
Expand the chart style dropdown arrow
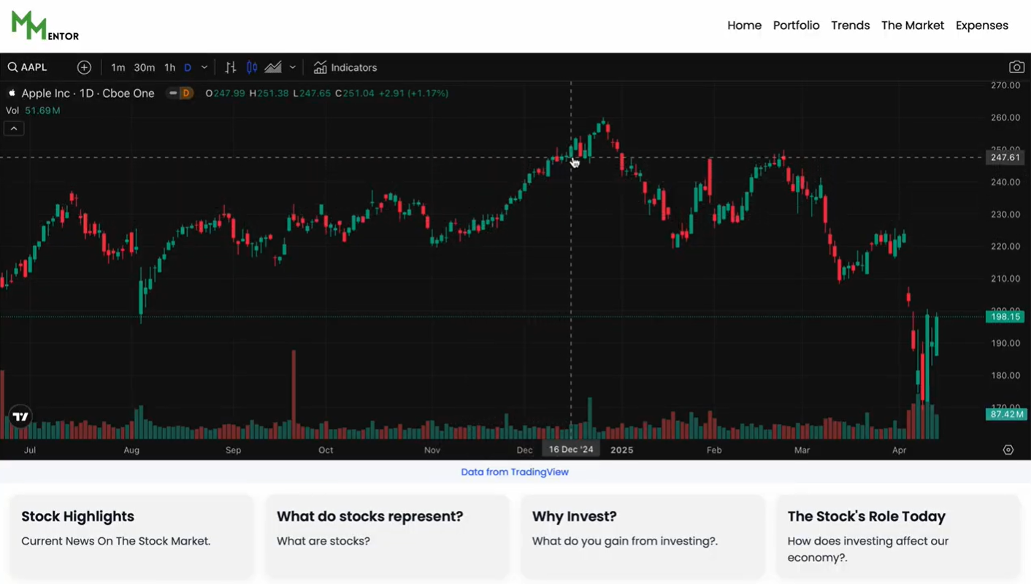click(293, 67)
